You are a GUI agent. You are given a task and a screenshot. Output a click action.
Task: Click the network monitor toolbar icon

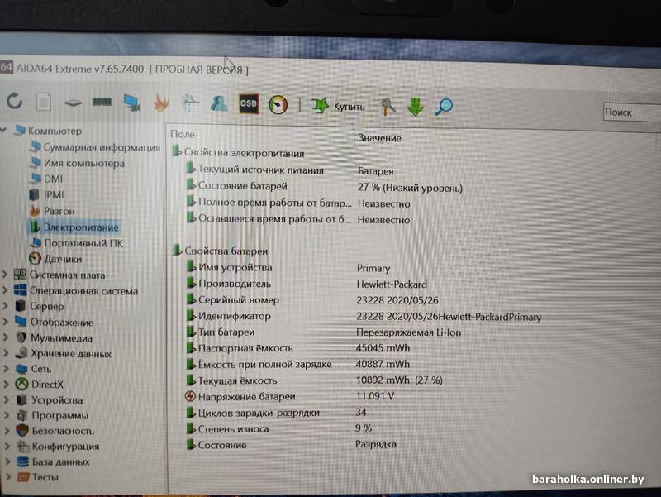click(x=132, y=103)
